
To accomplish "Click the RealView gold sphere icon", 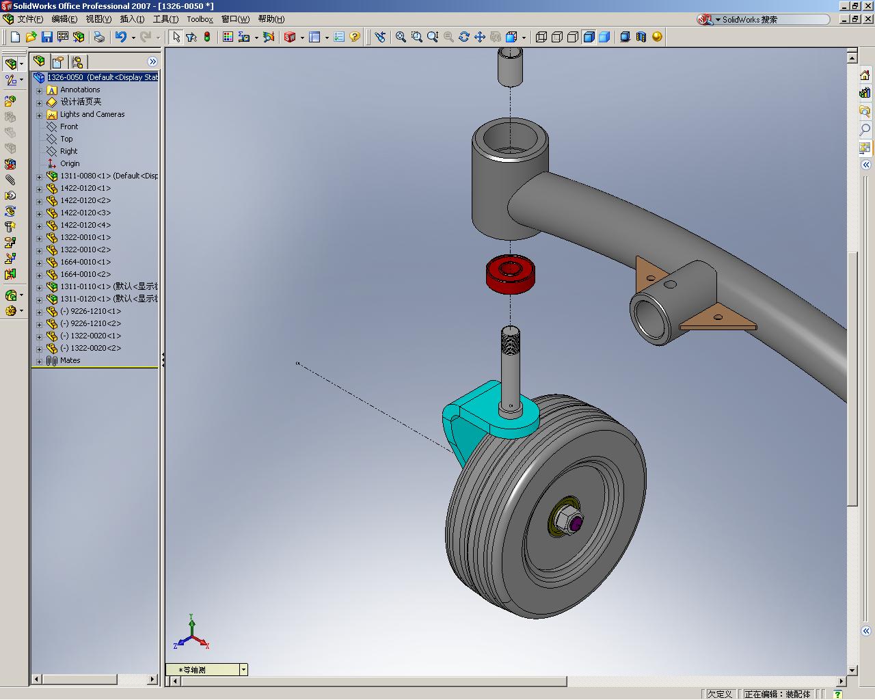I will (x=657, y=37).
